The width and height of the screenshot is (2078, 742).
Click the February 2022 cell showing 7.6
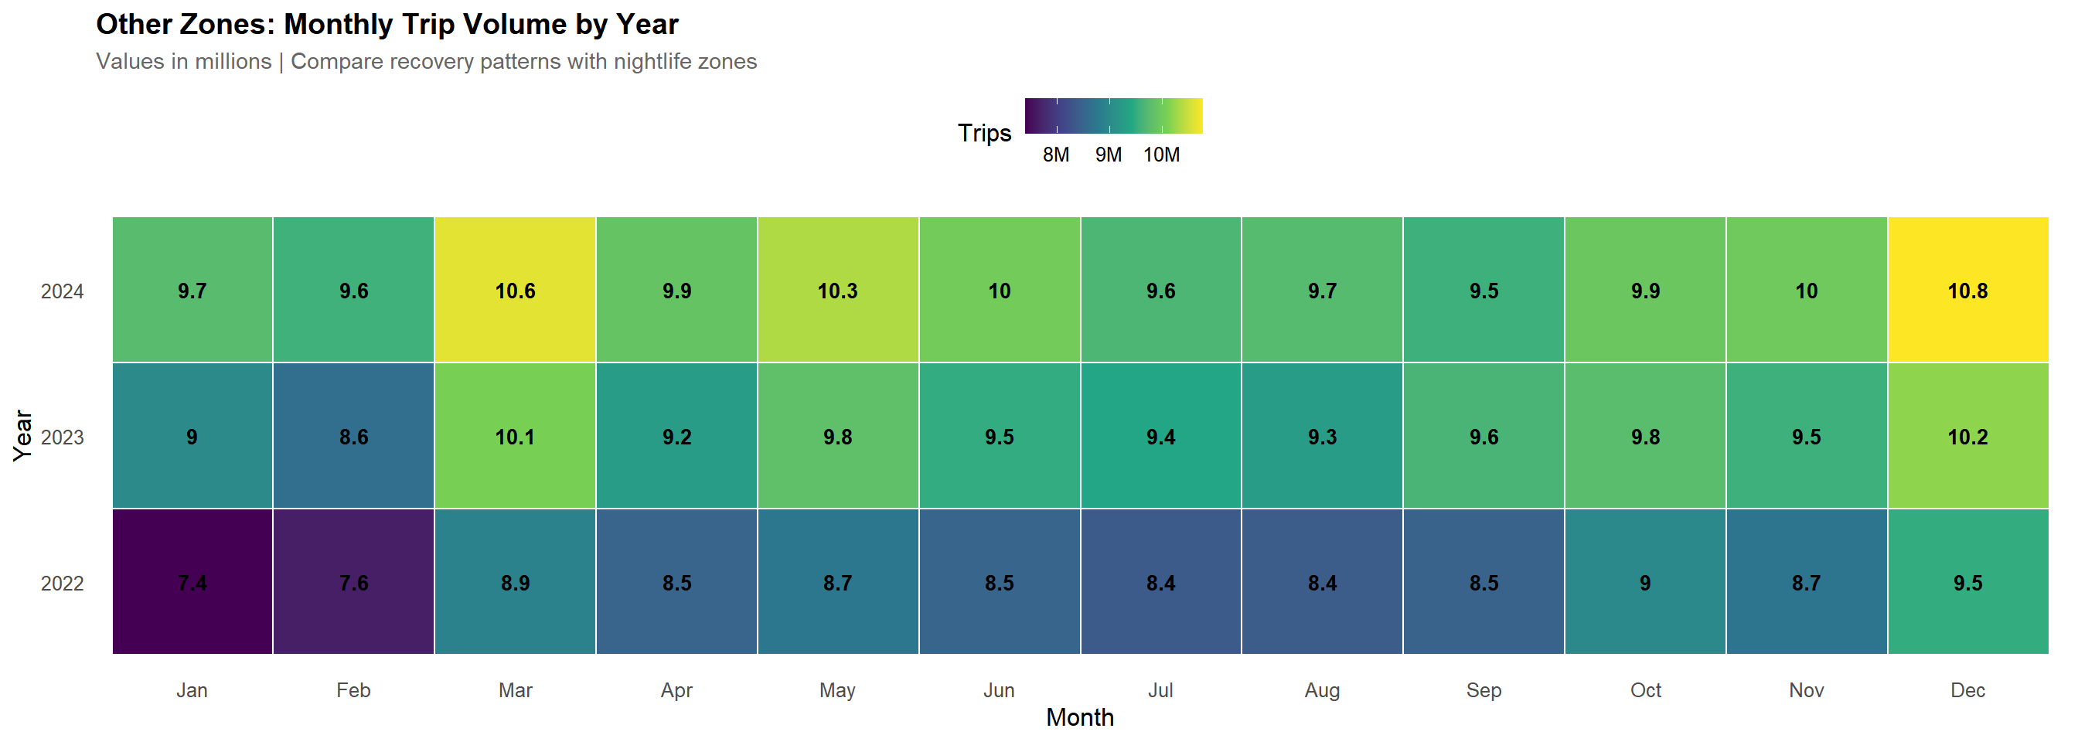coord(353,582)
